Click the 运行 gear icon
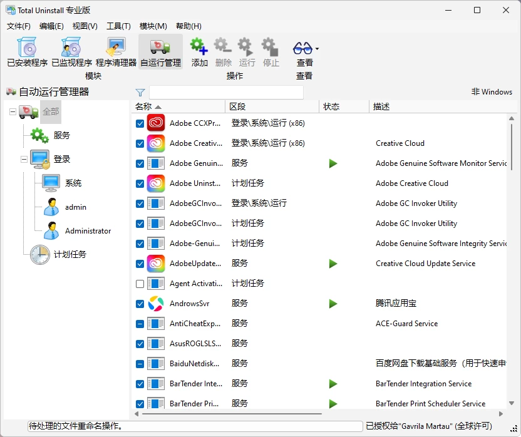Screen dimensions: 521x437 click(247, 46)
